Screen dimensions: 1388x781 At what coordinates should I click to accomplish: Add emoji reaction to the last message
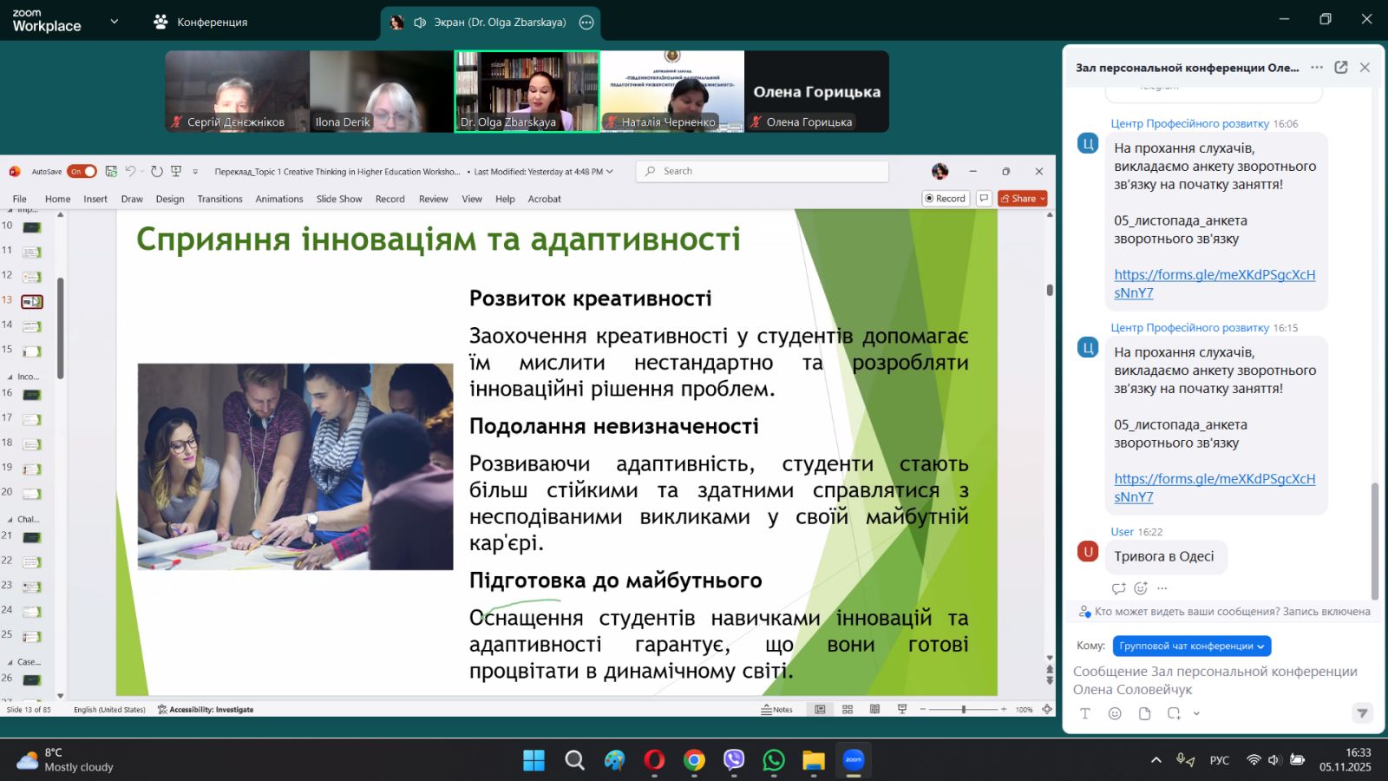click(1141, 588)
